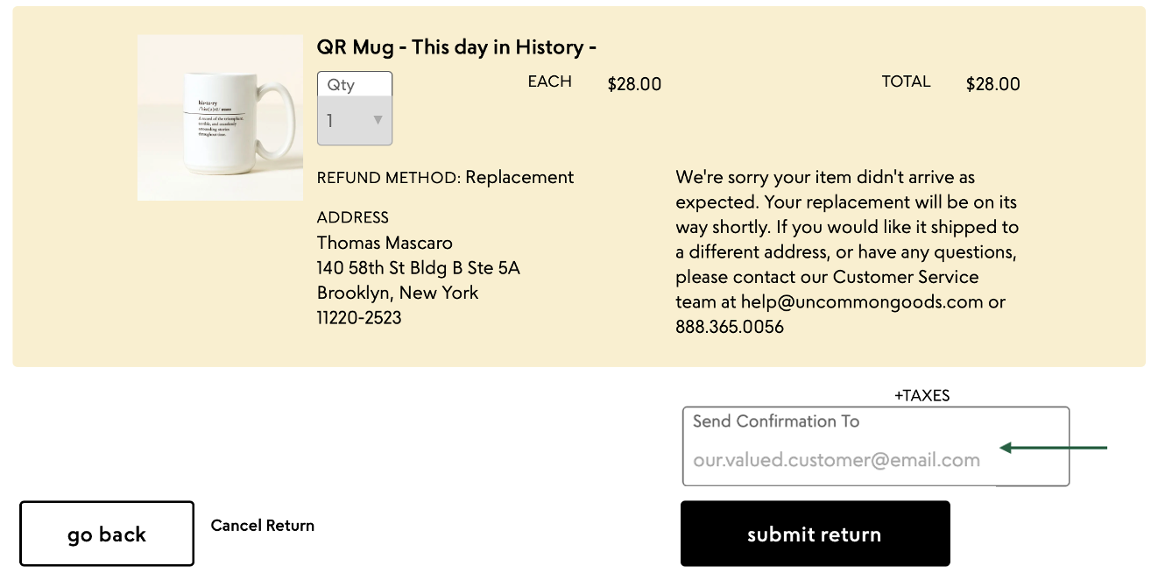Screen dimensions: 1158x573
Task: Select the Cancel Return link
Action: click(x=263, y=526)
